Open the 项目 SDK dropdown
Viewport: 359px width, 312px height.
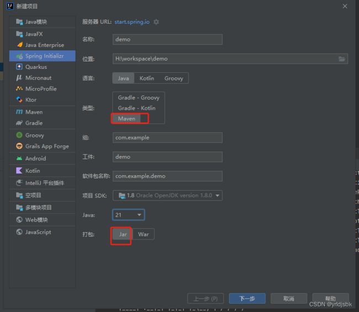[x=167, y=196]
